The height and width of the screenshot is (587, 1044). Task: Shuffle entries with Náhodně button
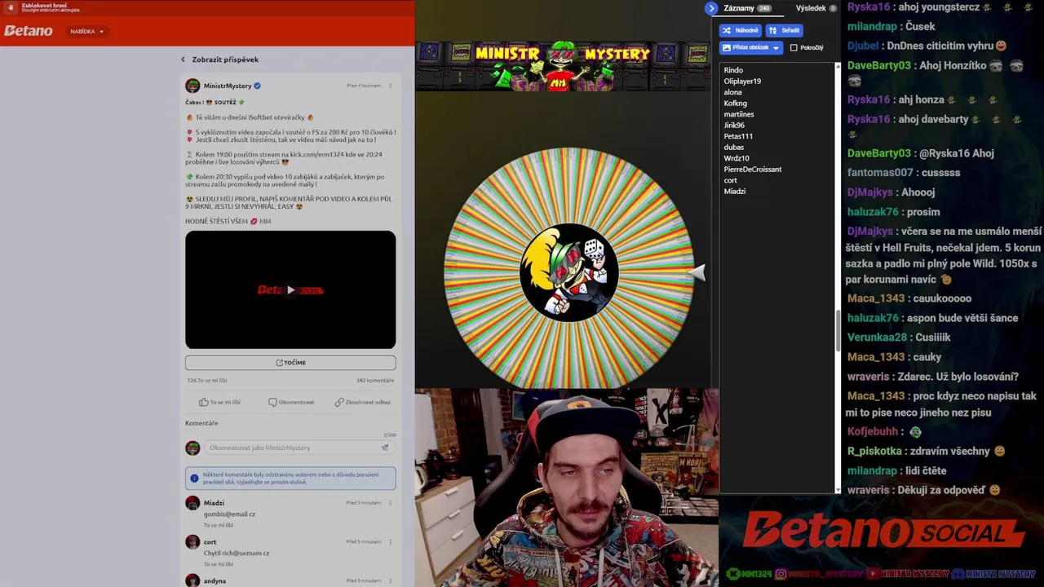pyautogui.click(x=741, y=30)
